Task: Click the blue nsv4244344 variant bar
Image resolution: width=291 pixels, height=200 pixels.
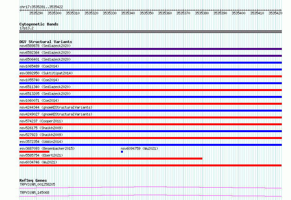Action: point(150,111)
